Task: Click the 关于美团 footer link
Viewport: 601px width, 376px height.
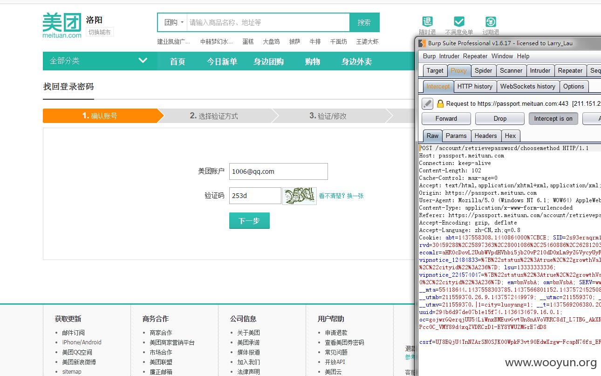Action: tap(249, 333)
